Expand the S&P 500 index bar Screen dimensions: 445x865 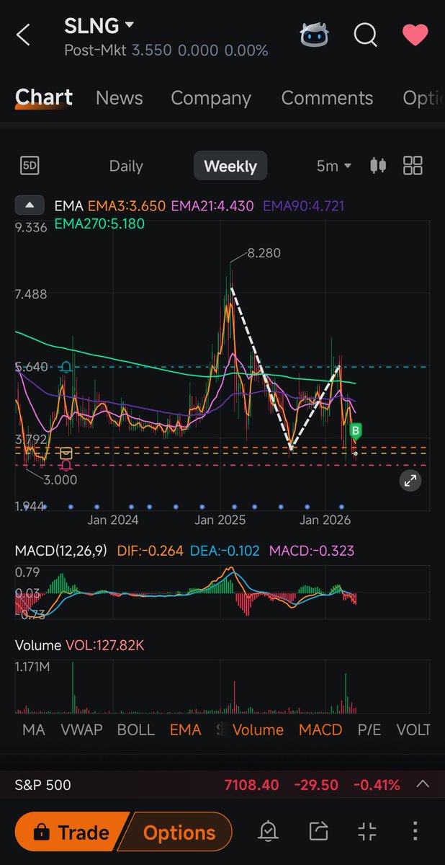coord(423,784)
